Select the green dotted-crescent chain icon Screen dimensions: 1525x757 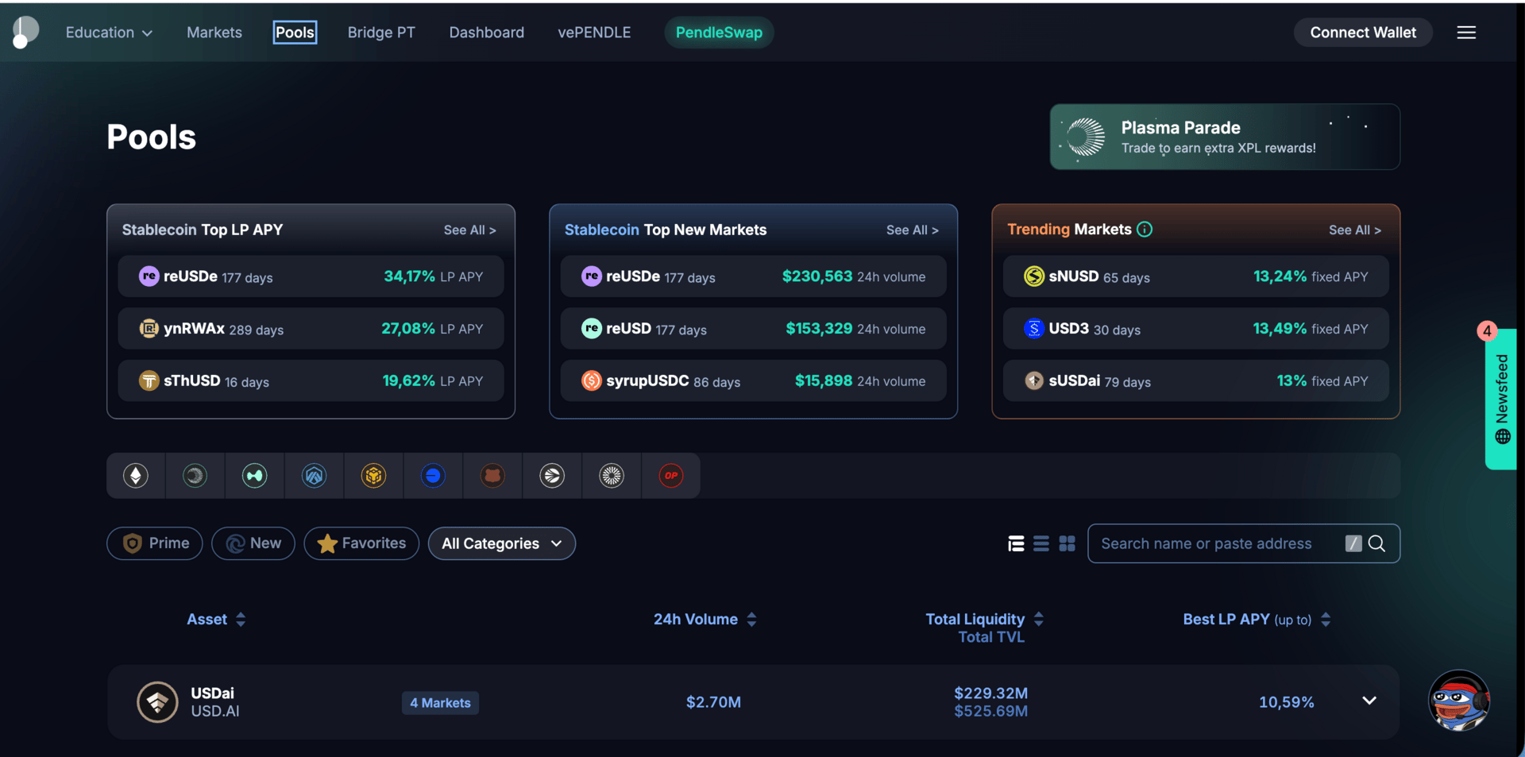click(195, 476)
